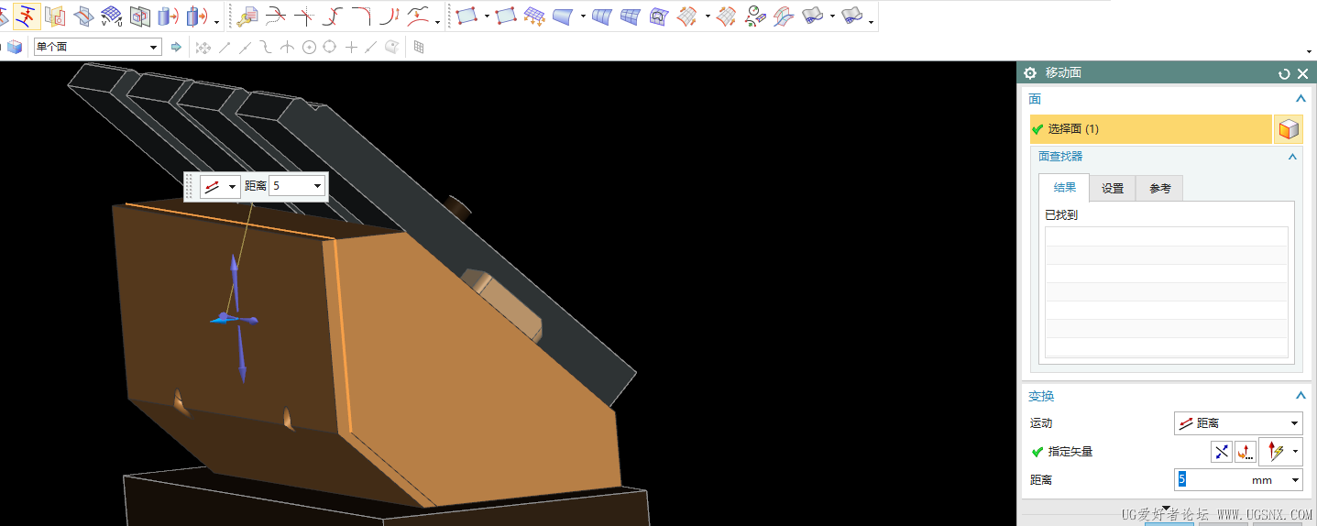Toggle the plus-shaped intersection snap icon
This screenshot has height=526, width=1317.
[351, 47]
